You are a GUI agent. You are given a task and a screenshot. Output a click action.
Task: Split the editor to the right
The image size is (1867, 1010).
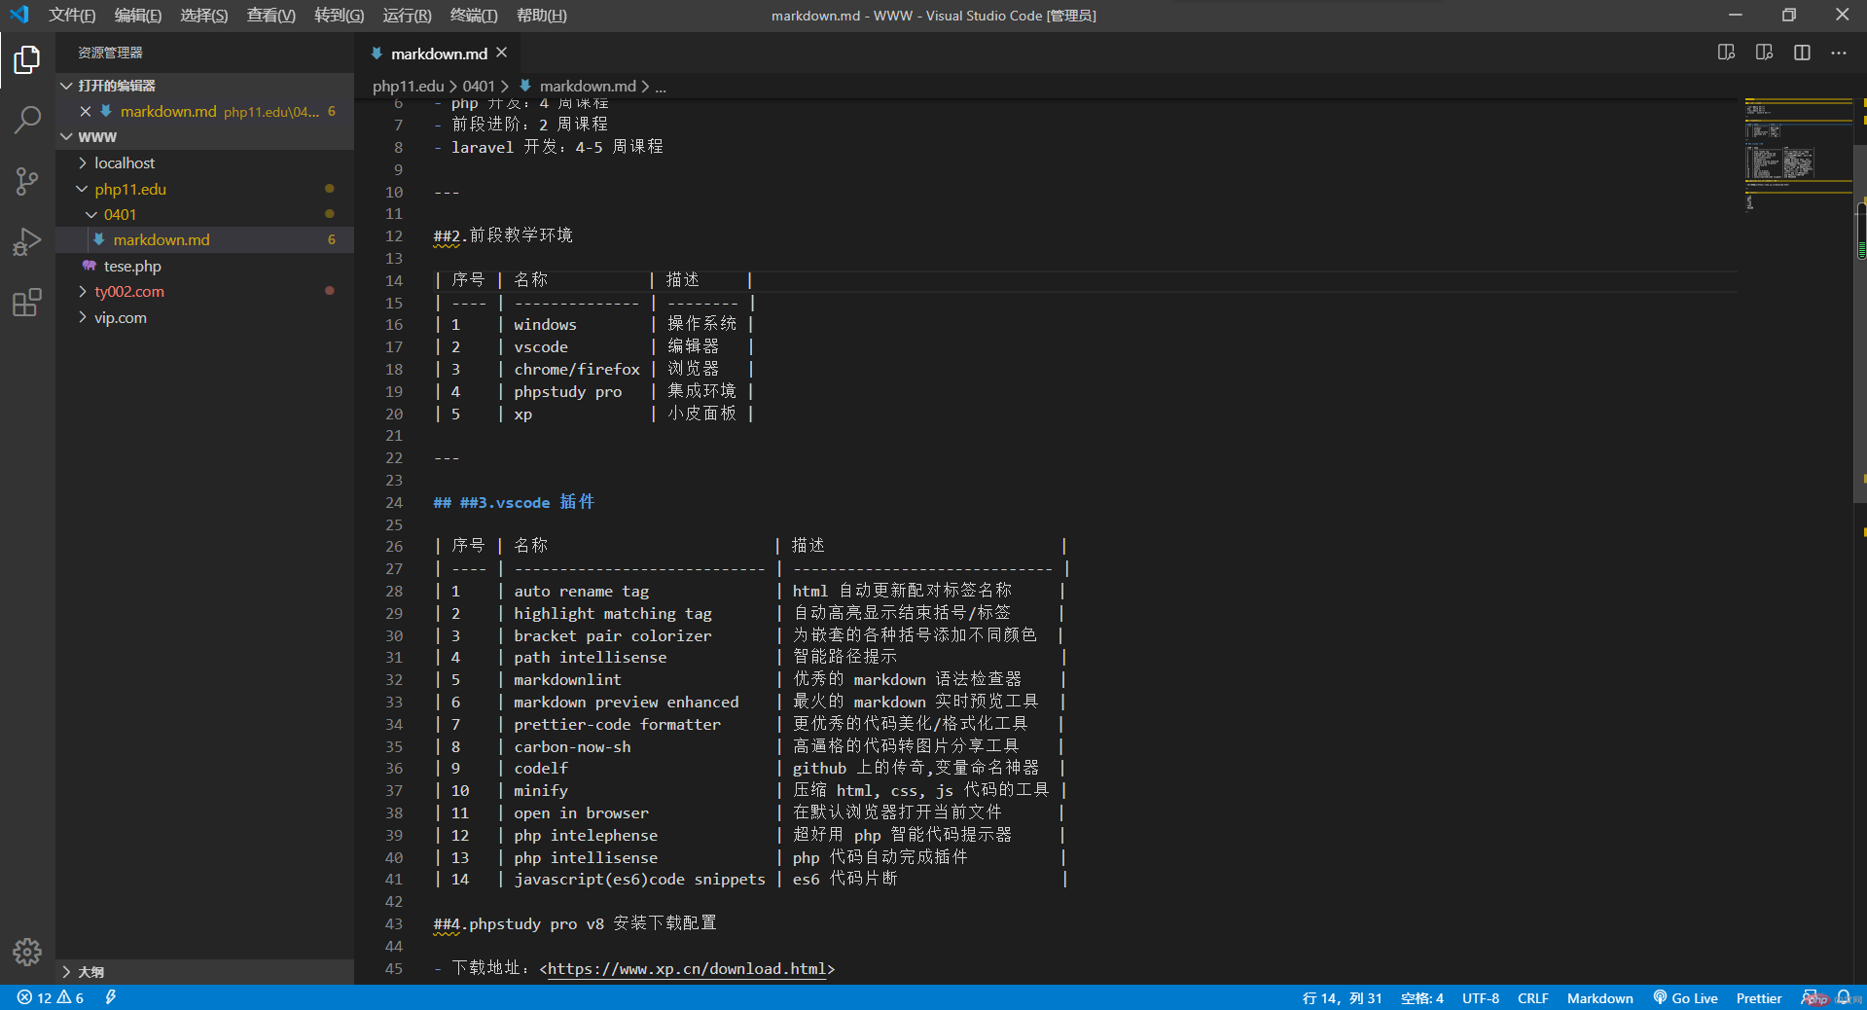(x=1802, y=53)
